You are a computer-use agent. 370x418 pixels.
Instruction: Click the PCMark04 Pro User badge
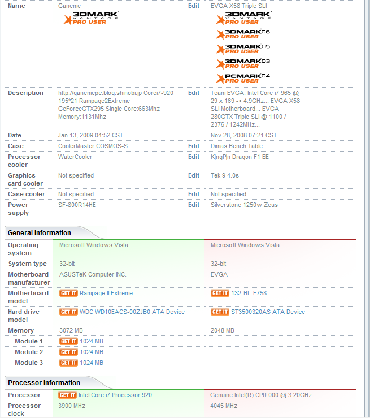(243, 79)
